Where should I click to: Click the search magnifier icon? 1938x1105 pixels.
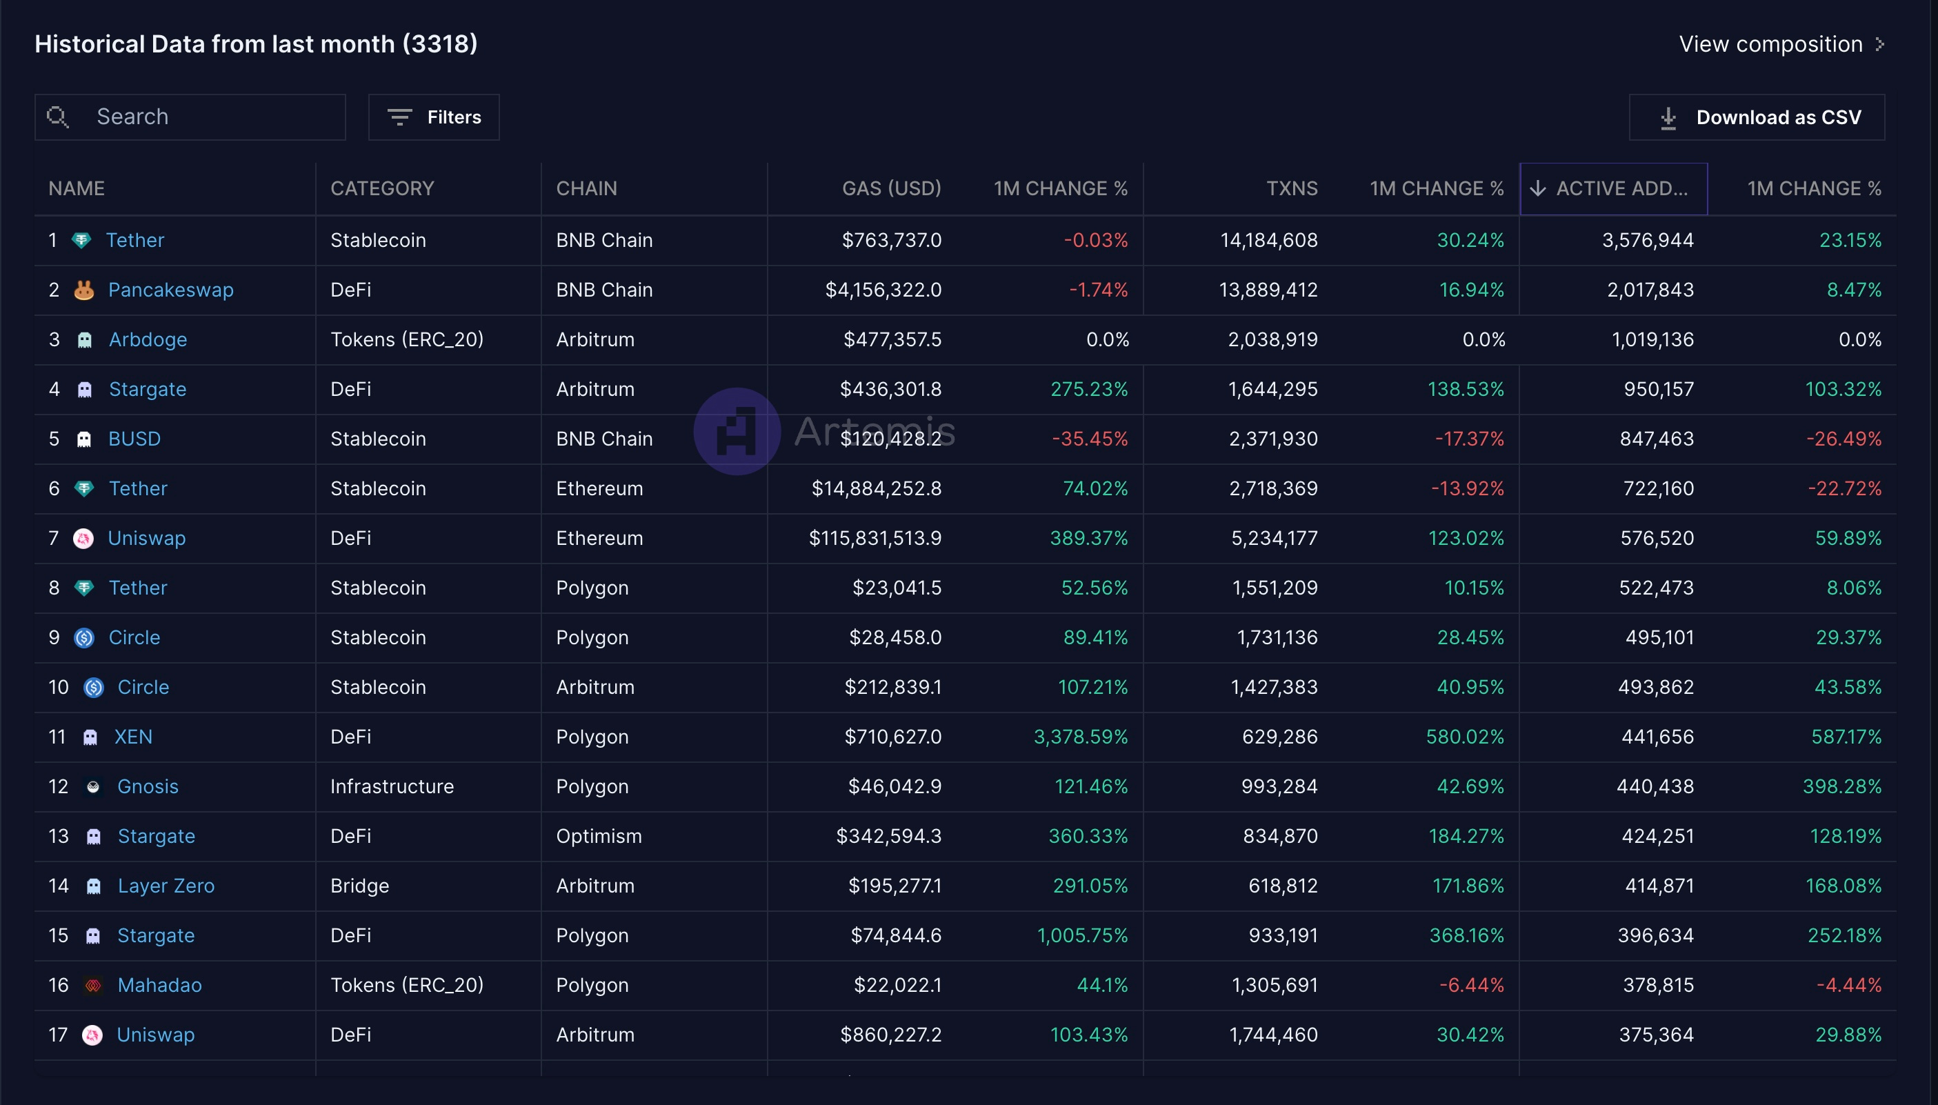point(58,117)
